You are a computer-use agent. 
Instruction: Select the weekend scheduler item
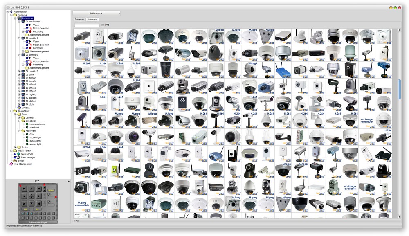point(34,128)
